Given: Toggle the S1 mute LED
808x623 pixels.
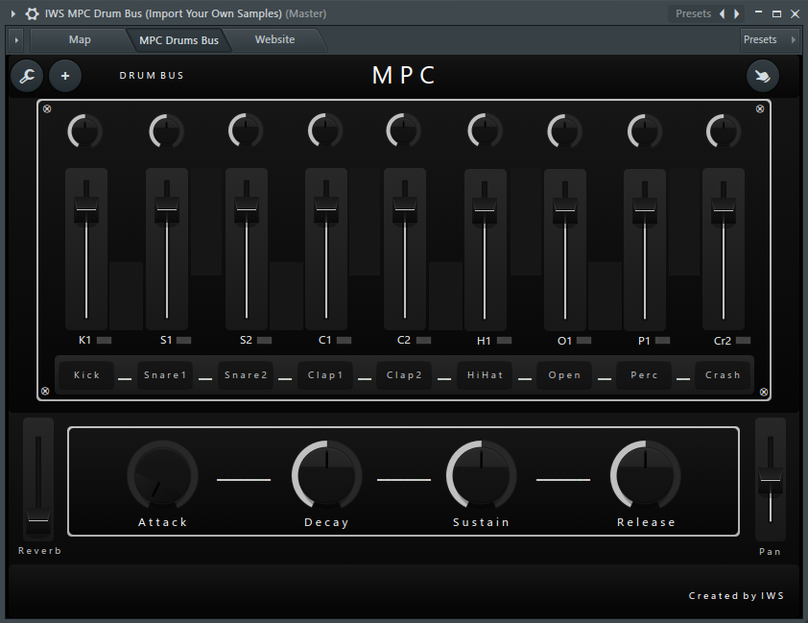Looking at the screenshot, I should click(x=184, y=340).
